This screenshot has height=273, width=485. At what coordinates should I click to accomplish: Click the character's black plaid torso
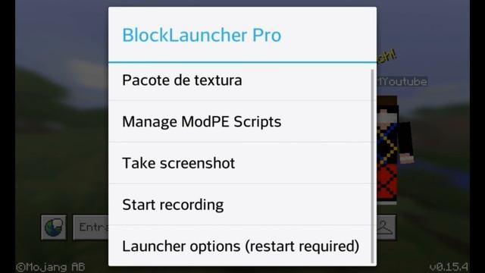(x=387, y=143)
